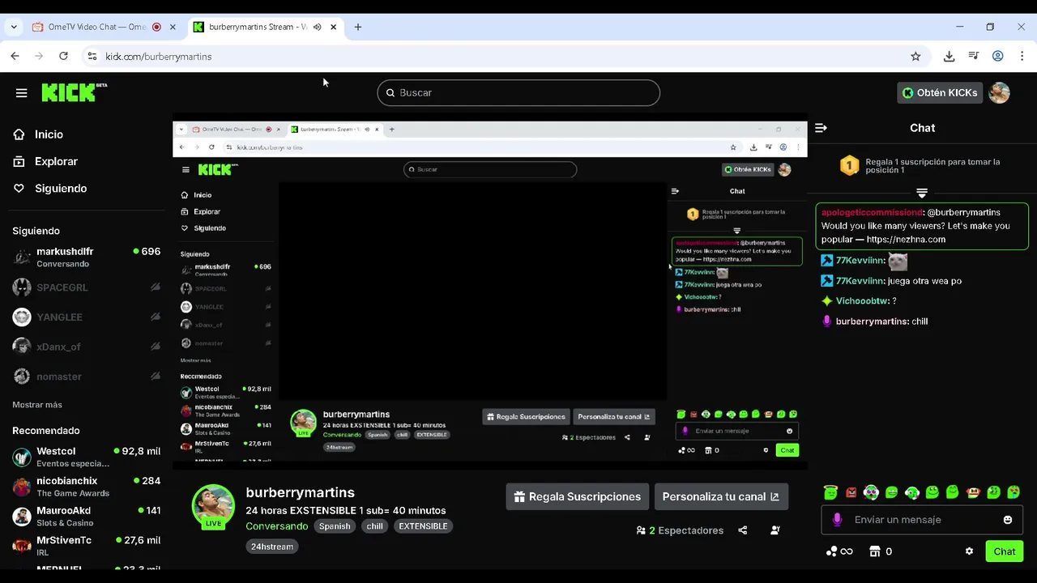Open YANGLEE channel in the Siguiendo list

(x=86, y=317)
